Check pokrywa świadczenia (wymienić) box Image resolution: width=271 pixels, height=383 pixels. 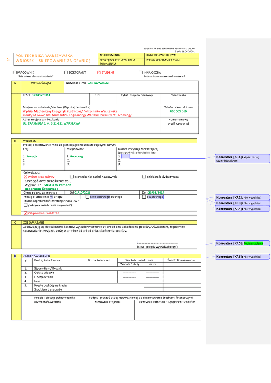tap(25, 205)
